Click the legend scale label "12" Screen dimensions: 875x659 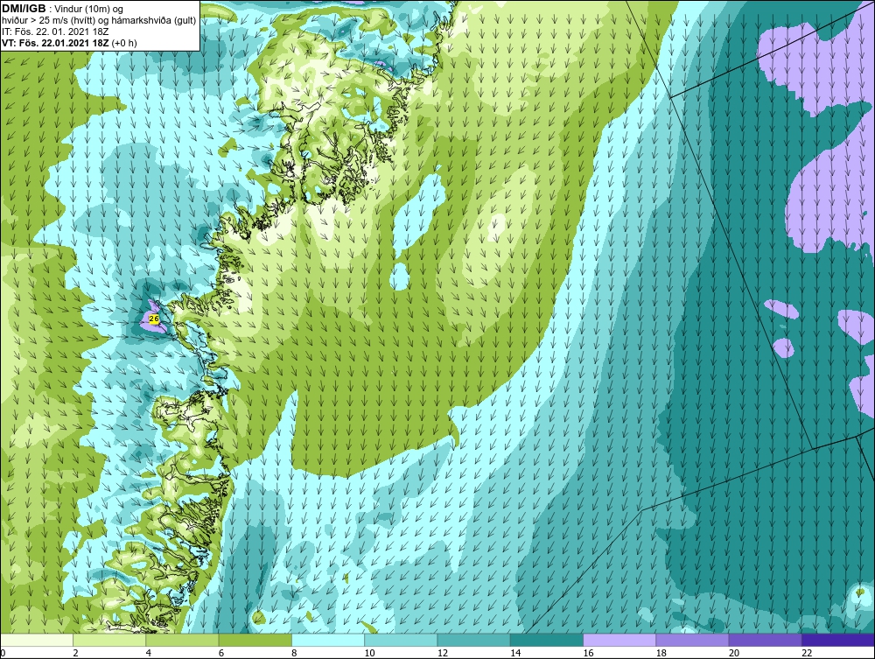click(443, 654)
